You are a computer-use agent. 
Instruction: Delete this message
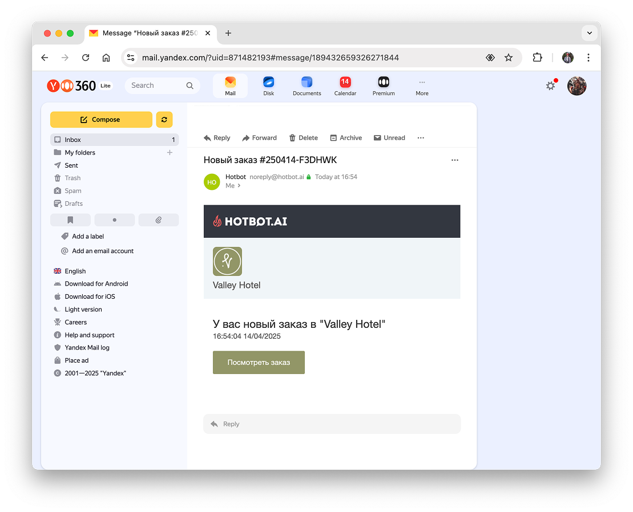(304, 138)
